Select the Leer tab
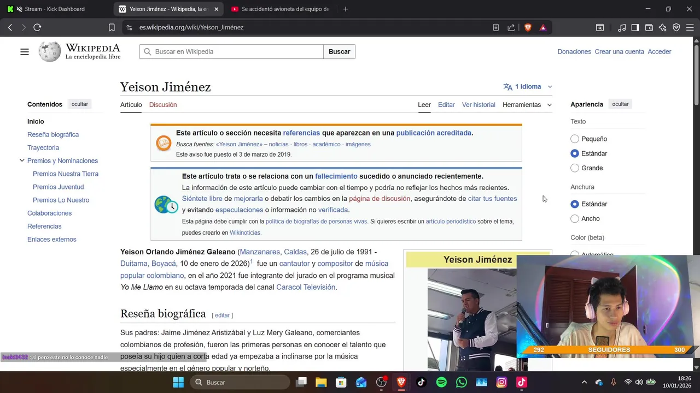This screenshot has width=700, height=393. pyautogui.click(x=424, y=105)
